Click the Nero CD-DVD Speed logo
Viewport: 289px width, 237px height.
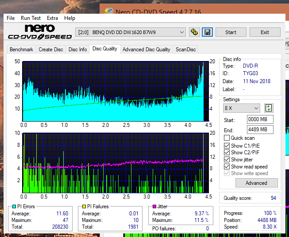(40, 32)
